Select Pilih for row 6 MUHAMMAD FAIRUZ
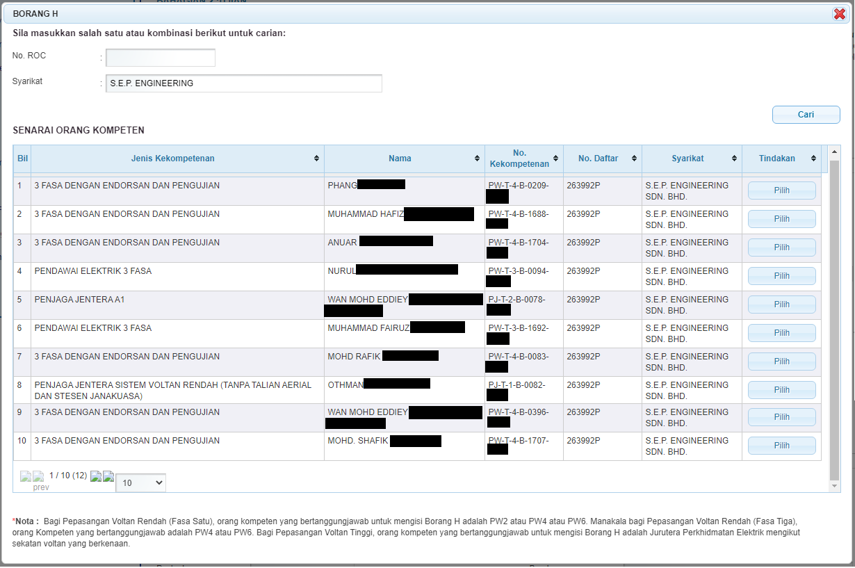This screenshot has width=855, height=568. 781,333
